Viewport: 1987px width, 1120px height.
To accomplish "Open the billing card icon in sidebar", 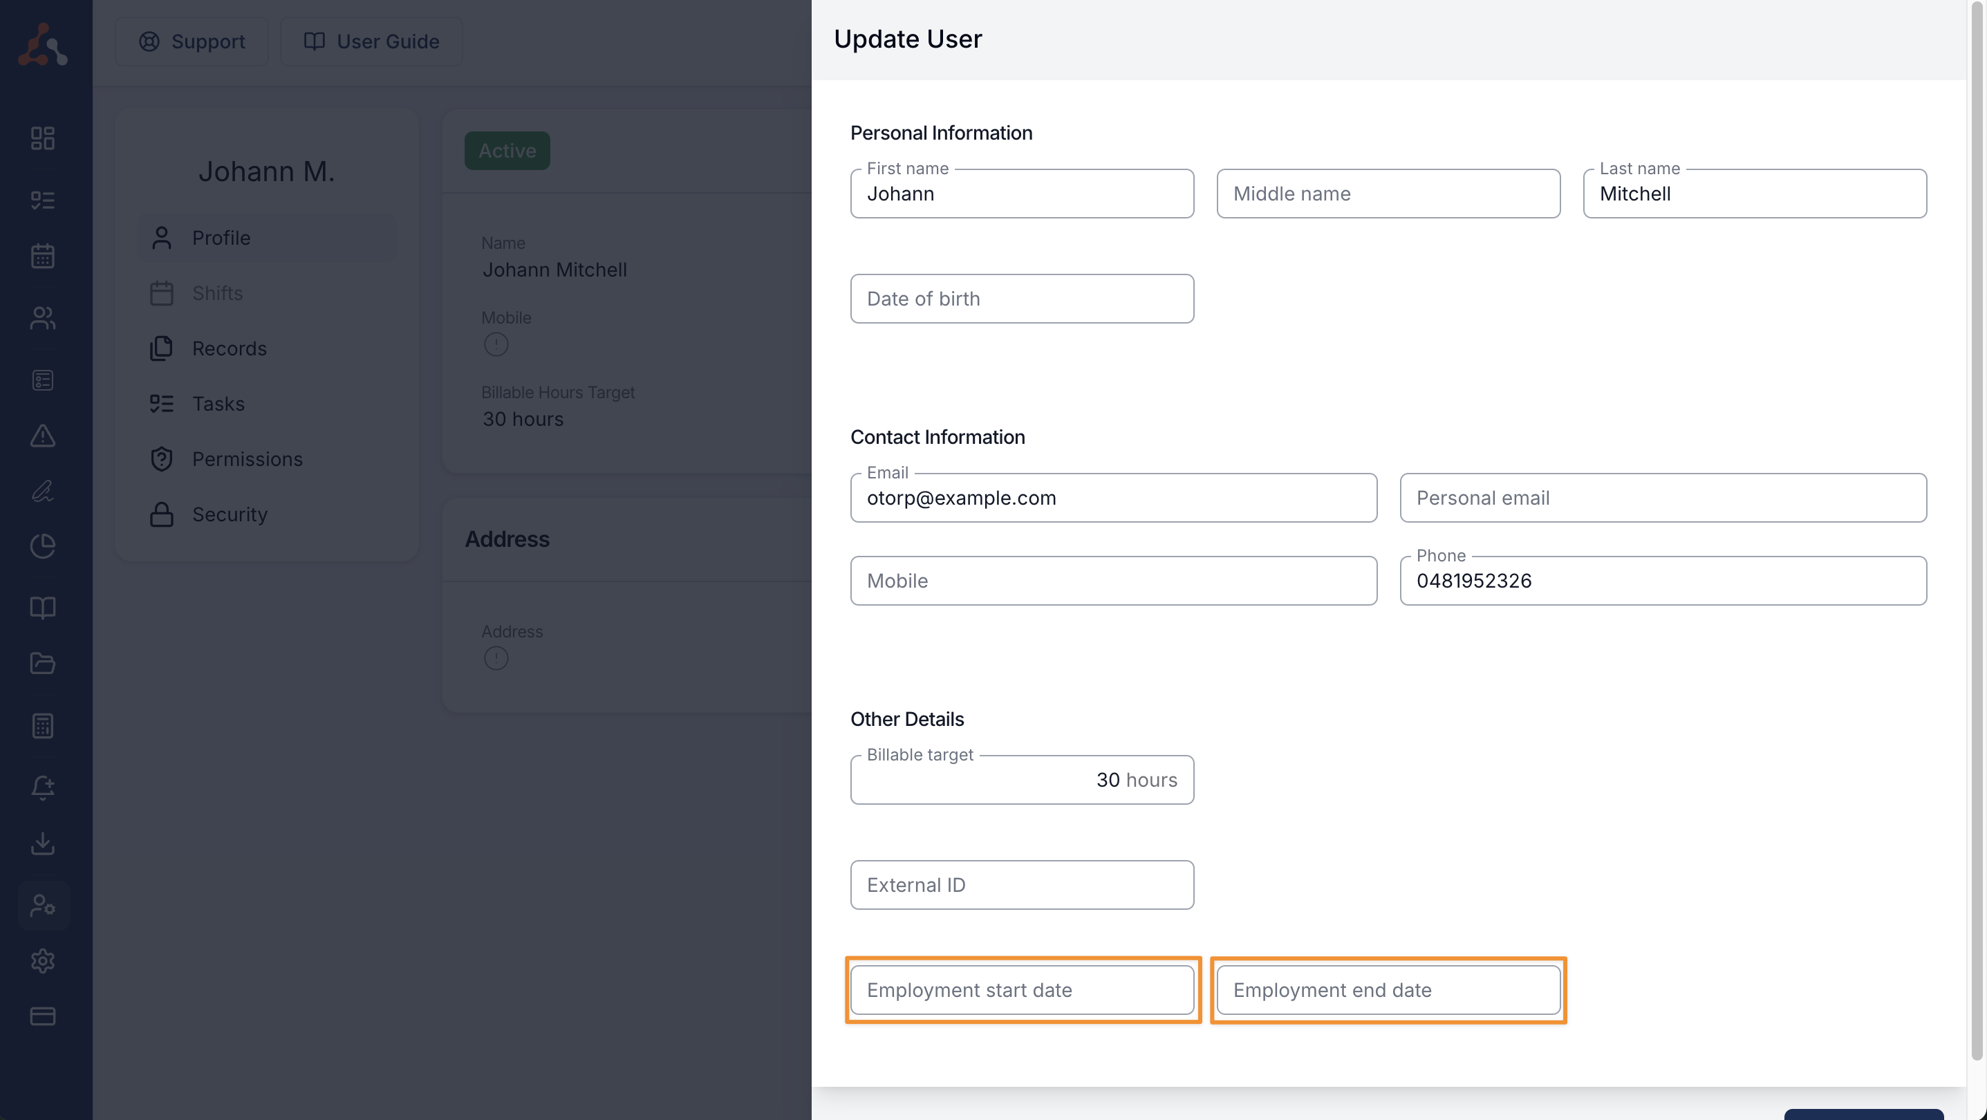I will [x=42, y=1016].
